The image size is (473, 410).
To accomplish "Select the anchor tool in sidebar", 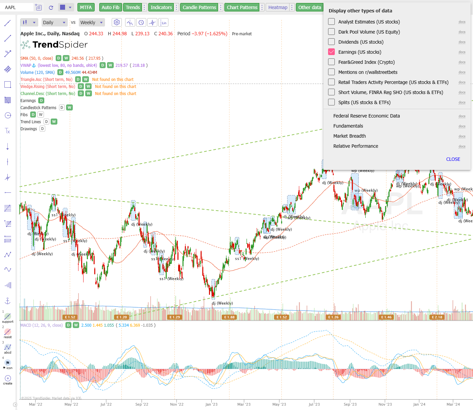I will click(x=8, y=301).
